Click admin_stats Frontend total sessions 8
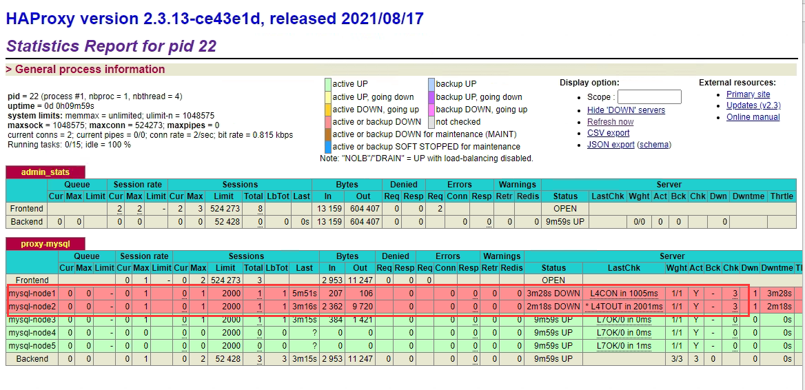 pos(261,208)
